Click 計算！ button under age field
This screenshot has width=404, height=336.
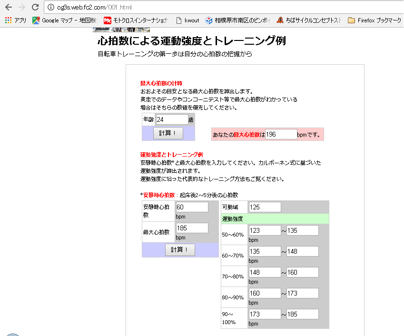168,133
